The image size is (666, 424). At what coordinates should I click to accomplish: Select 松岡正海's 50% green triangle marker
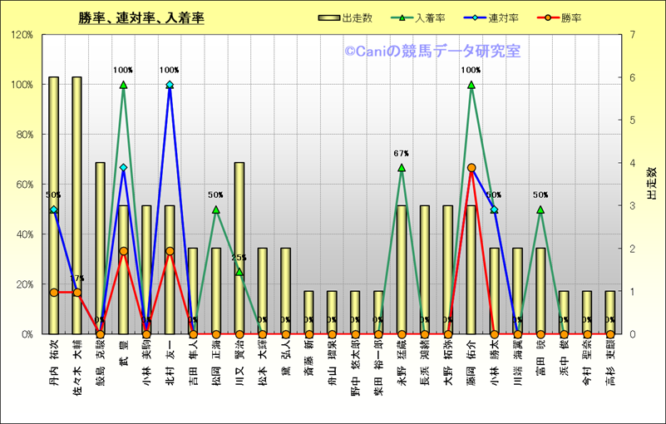216,210
